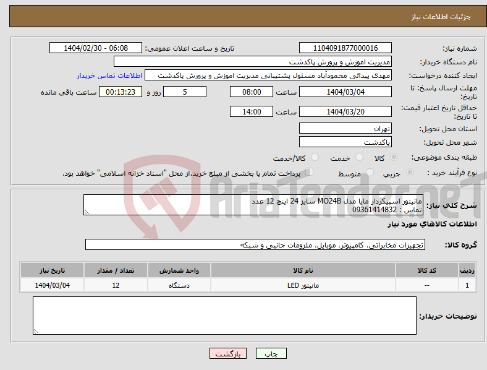Toggle the treasury documents payment checkbox

click(310, 171)
